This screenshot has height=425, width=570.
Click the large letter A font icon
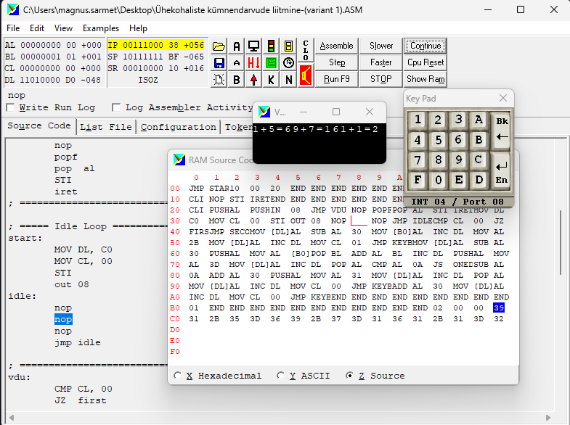(236, 46)
